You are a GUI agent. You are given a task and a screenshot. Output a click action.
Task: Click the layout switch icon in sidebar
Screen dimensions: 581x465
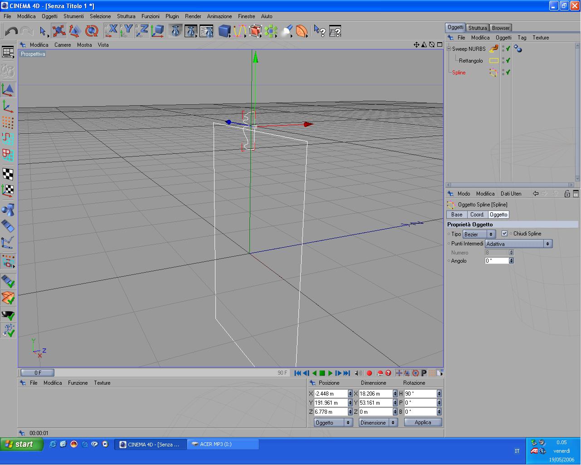8,52
